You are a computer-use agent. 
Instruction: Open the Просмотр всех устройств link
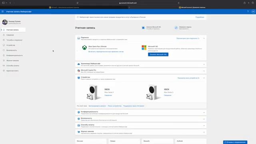(x=188, y=78)
